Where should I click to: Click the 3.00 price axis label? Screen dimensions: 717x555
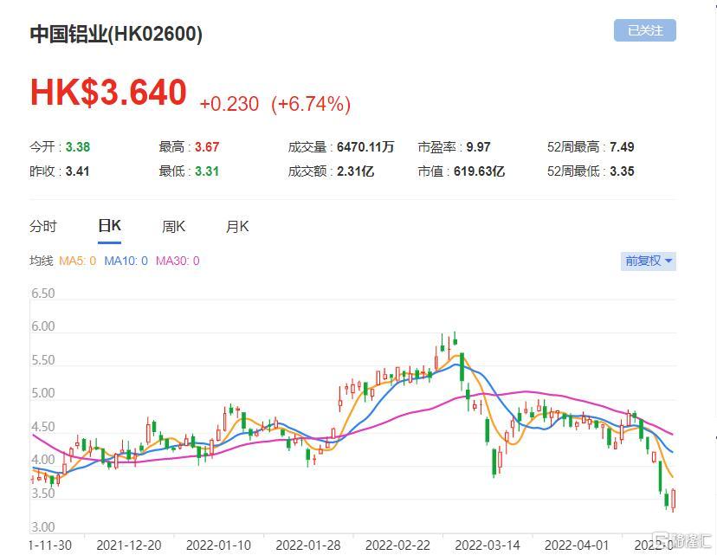click(x=43, y=527)
